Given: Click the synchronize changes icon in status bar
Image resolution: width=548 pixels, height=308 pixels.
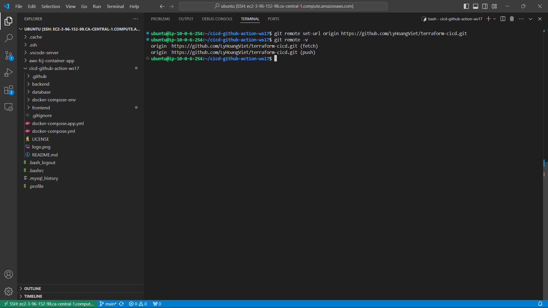Looking at the screenshot, I should (121, 304).
